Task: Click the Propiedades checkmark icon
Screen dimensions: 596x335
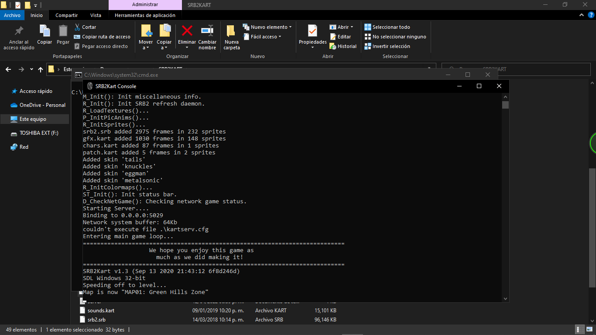Action: click(312, 31)
